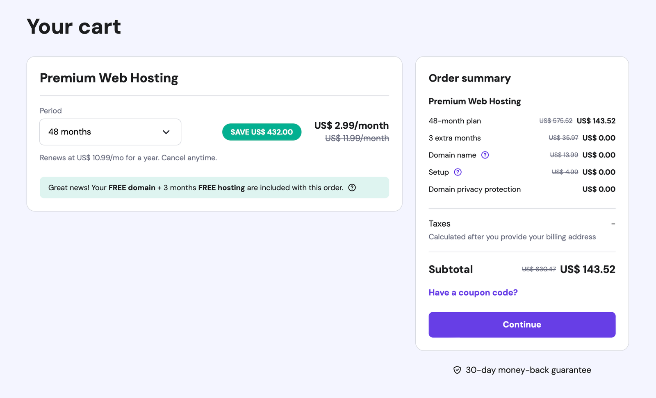Click the Setup help question mark icon
The height and width of the screenshot is (398, 656).
coord(458,172)
